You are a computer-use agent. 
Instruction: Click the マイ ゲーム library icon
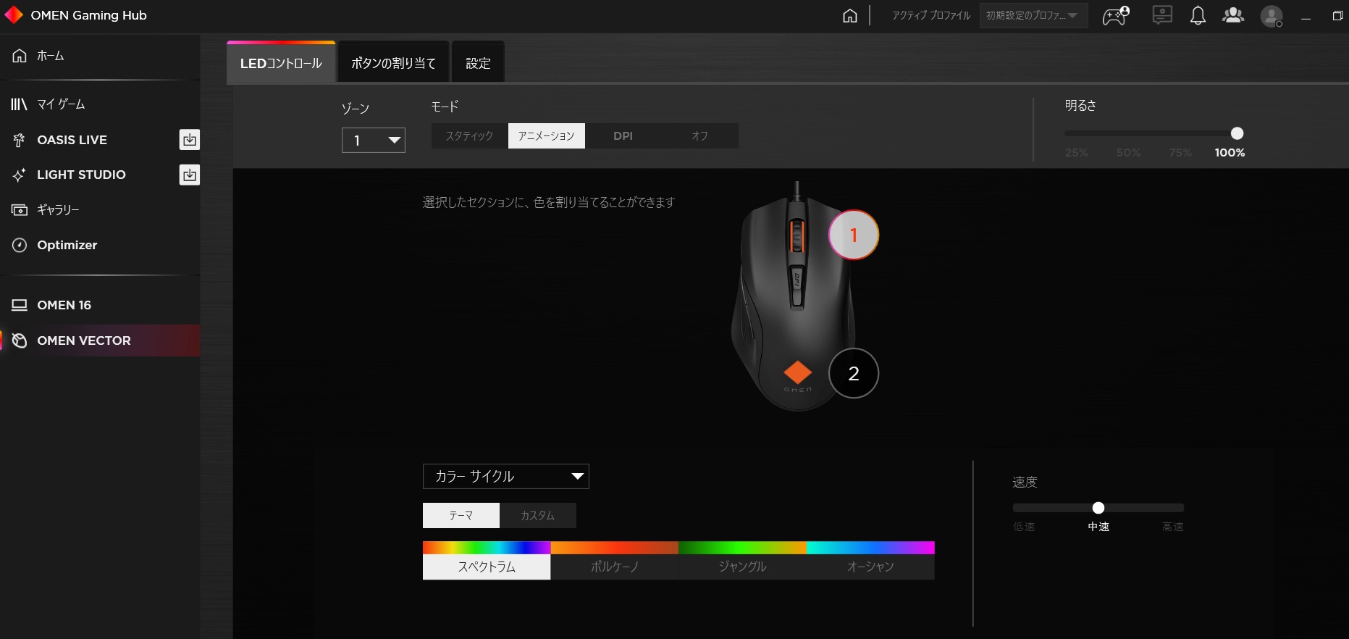coord(19,104)
